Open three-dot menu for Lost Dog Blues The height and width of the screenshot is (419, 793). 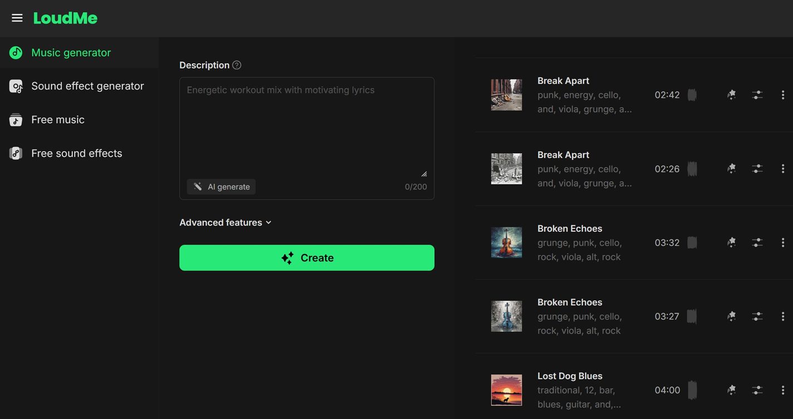pyautogui.click(x=782, y=390)
